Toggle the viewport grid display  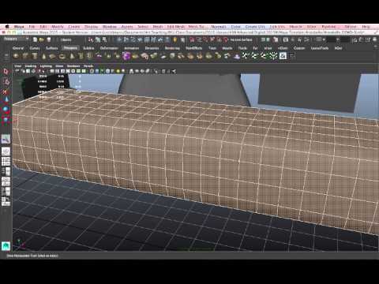[x=52, y=71]
